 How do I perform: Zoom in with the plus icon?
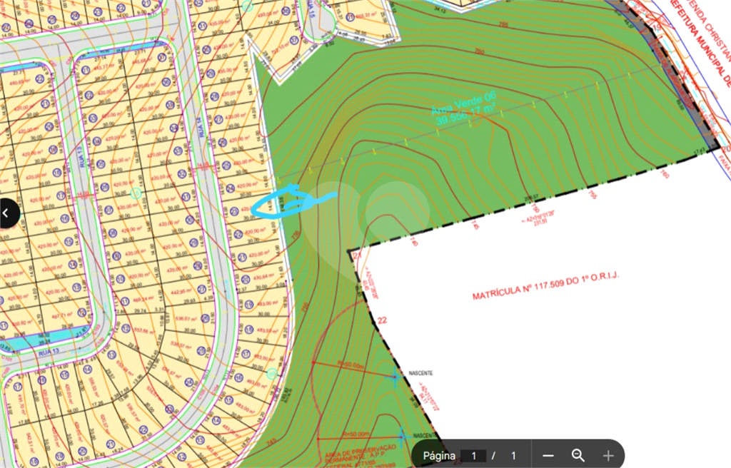tap(608, 455)
